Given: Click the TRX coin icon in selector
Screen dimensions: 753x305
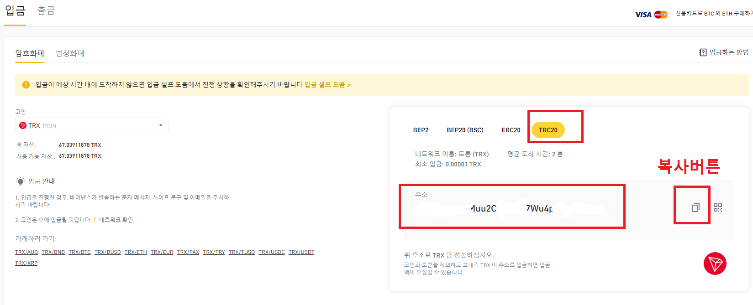Looking at the screenshot, I should click(x=23, y=125).
